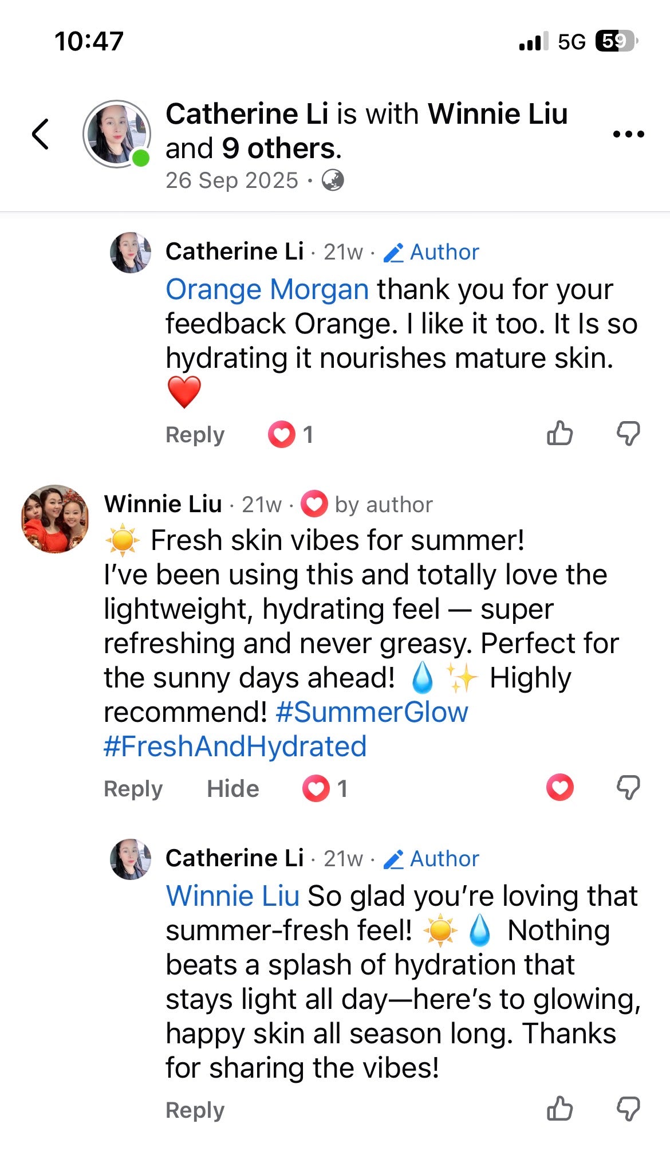Open the three-dot post options menu
This screenshot has height=1151, width=670.
point(628,134)
